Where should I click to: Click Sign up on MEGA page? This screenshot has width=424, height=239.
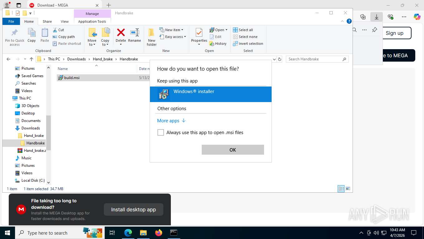point(394,33)
